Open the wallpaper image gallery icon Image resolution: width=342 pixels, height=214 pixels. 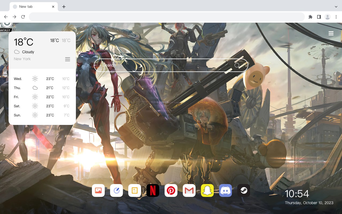click(x=98, y=190)
